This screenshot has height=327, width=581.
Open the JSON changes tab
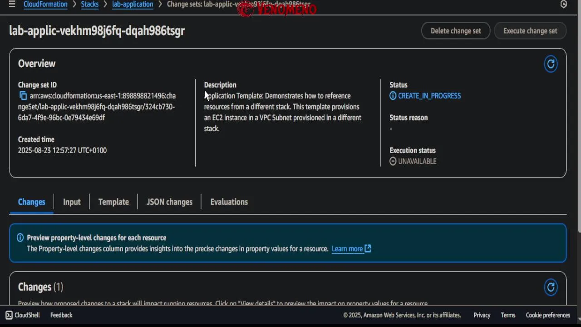(x=169, y=202)
